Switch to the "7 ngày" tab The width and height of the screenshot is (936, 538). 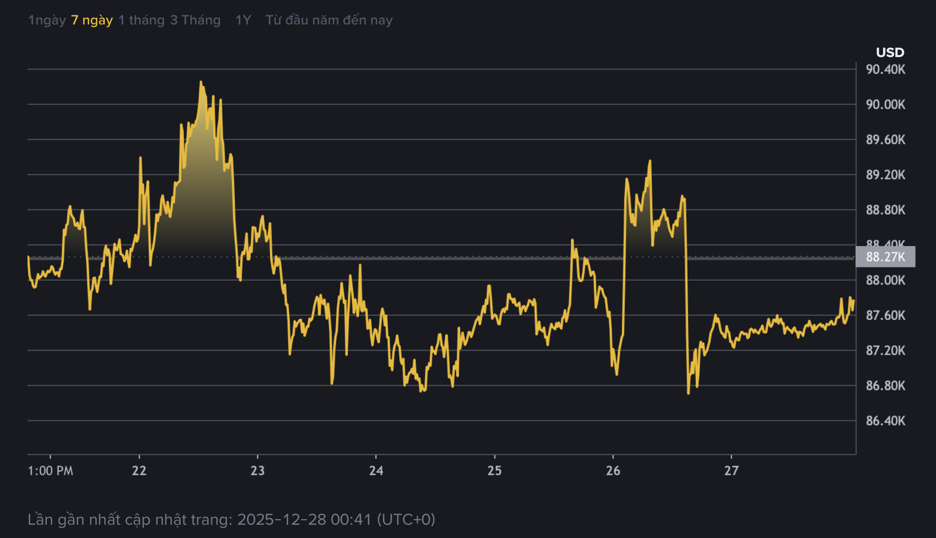pyautogui.click(x=91, y=20)
